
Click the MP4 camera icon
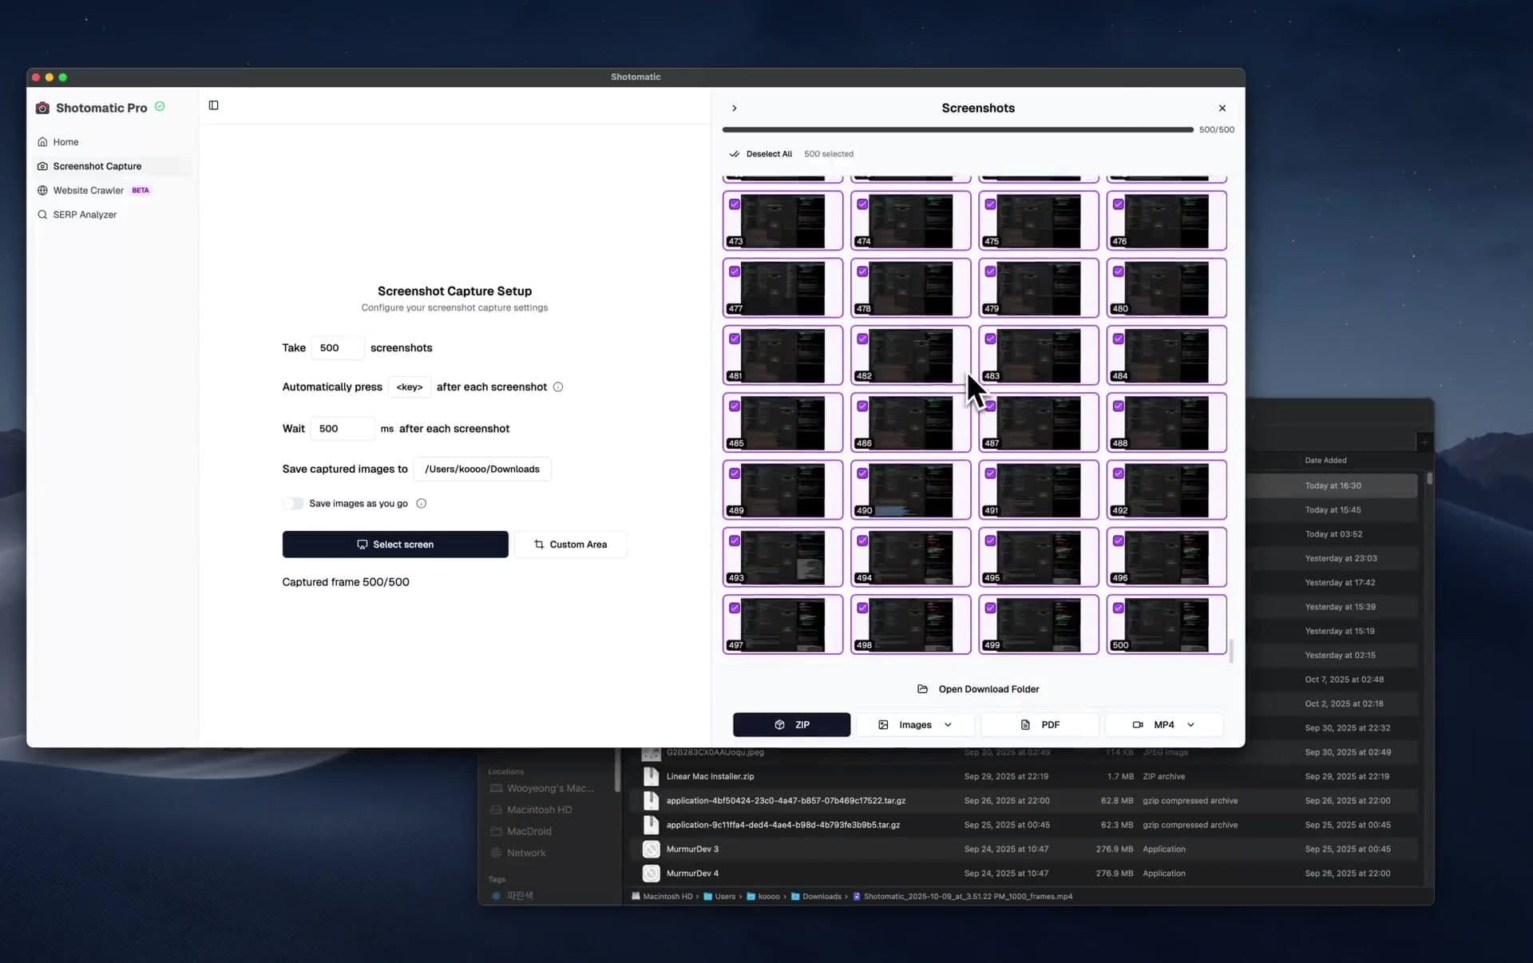(1138, 724)
